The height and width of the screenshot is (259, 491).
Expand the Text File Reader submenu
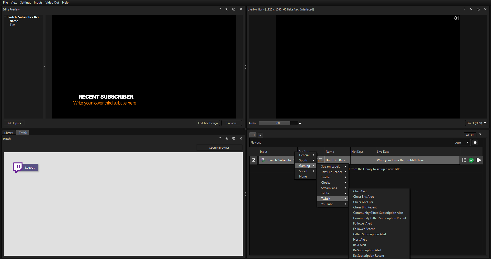tap(332, 172)
